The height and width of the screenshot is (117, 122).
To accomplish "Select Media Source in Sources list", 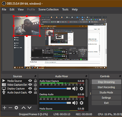I will pos(14,81).
